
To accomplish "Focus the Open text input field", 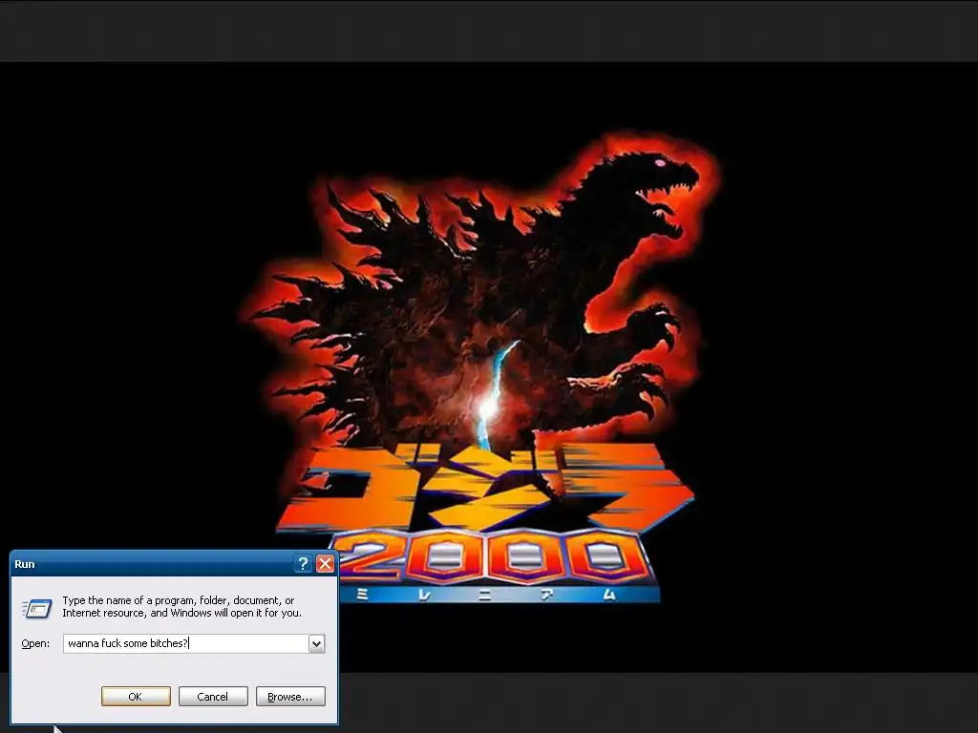I will click(186, 643).
